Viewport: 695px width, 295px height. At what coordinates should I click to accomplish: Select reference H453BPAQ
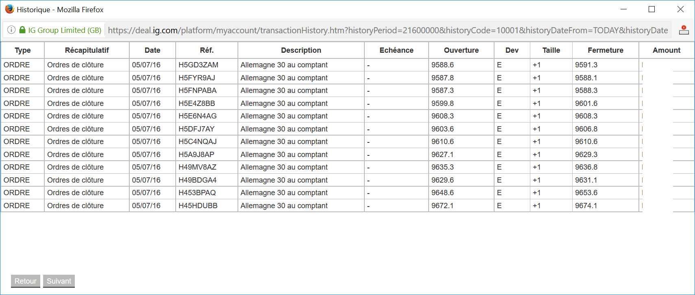click(x=197, y=193)
